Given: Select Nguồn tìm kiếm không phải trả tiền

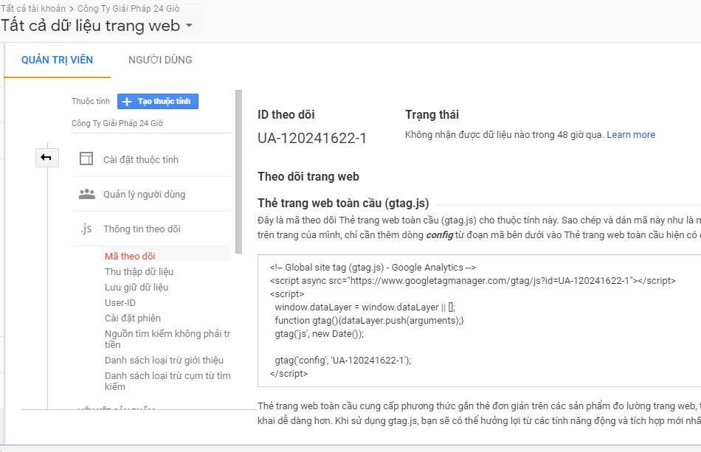Looking at the screenshot, I should [168, 339].
